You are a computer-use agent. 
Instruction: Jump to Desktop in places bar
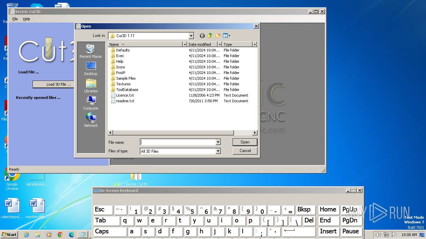coord(91,69)
